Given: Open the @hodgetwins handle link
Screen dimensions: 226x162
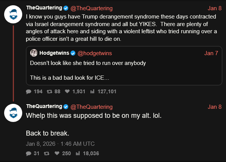Looking at the screenshot, I should click(95, 53).
